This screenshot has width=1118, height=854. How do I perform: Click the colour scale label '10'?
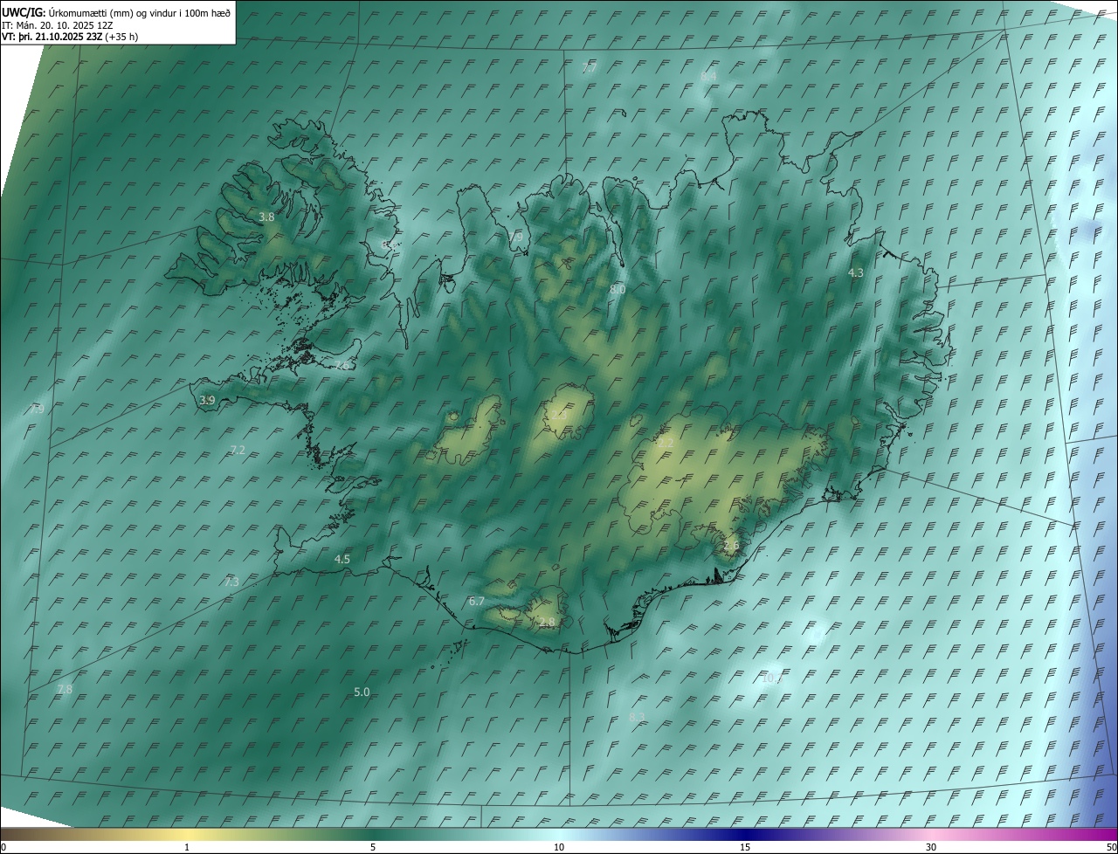[559, 847]
